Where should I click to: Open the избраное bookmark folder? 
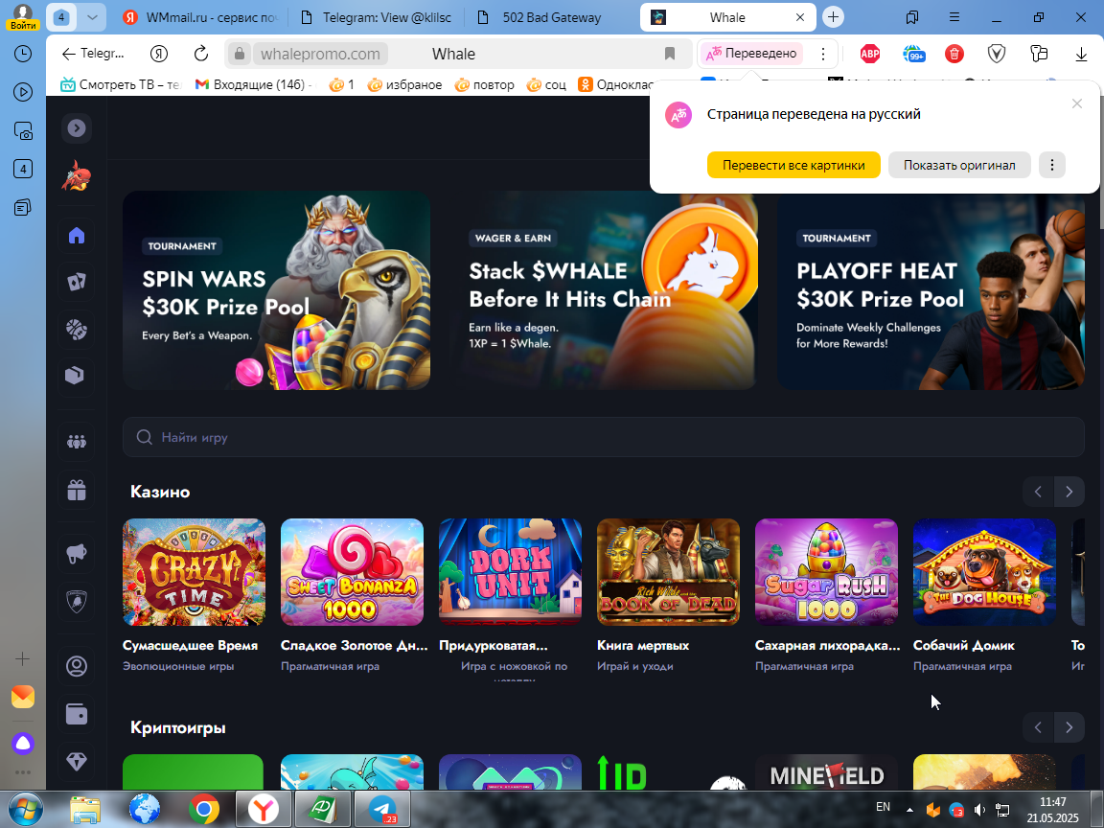(x=404, y=84)
